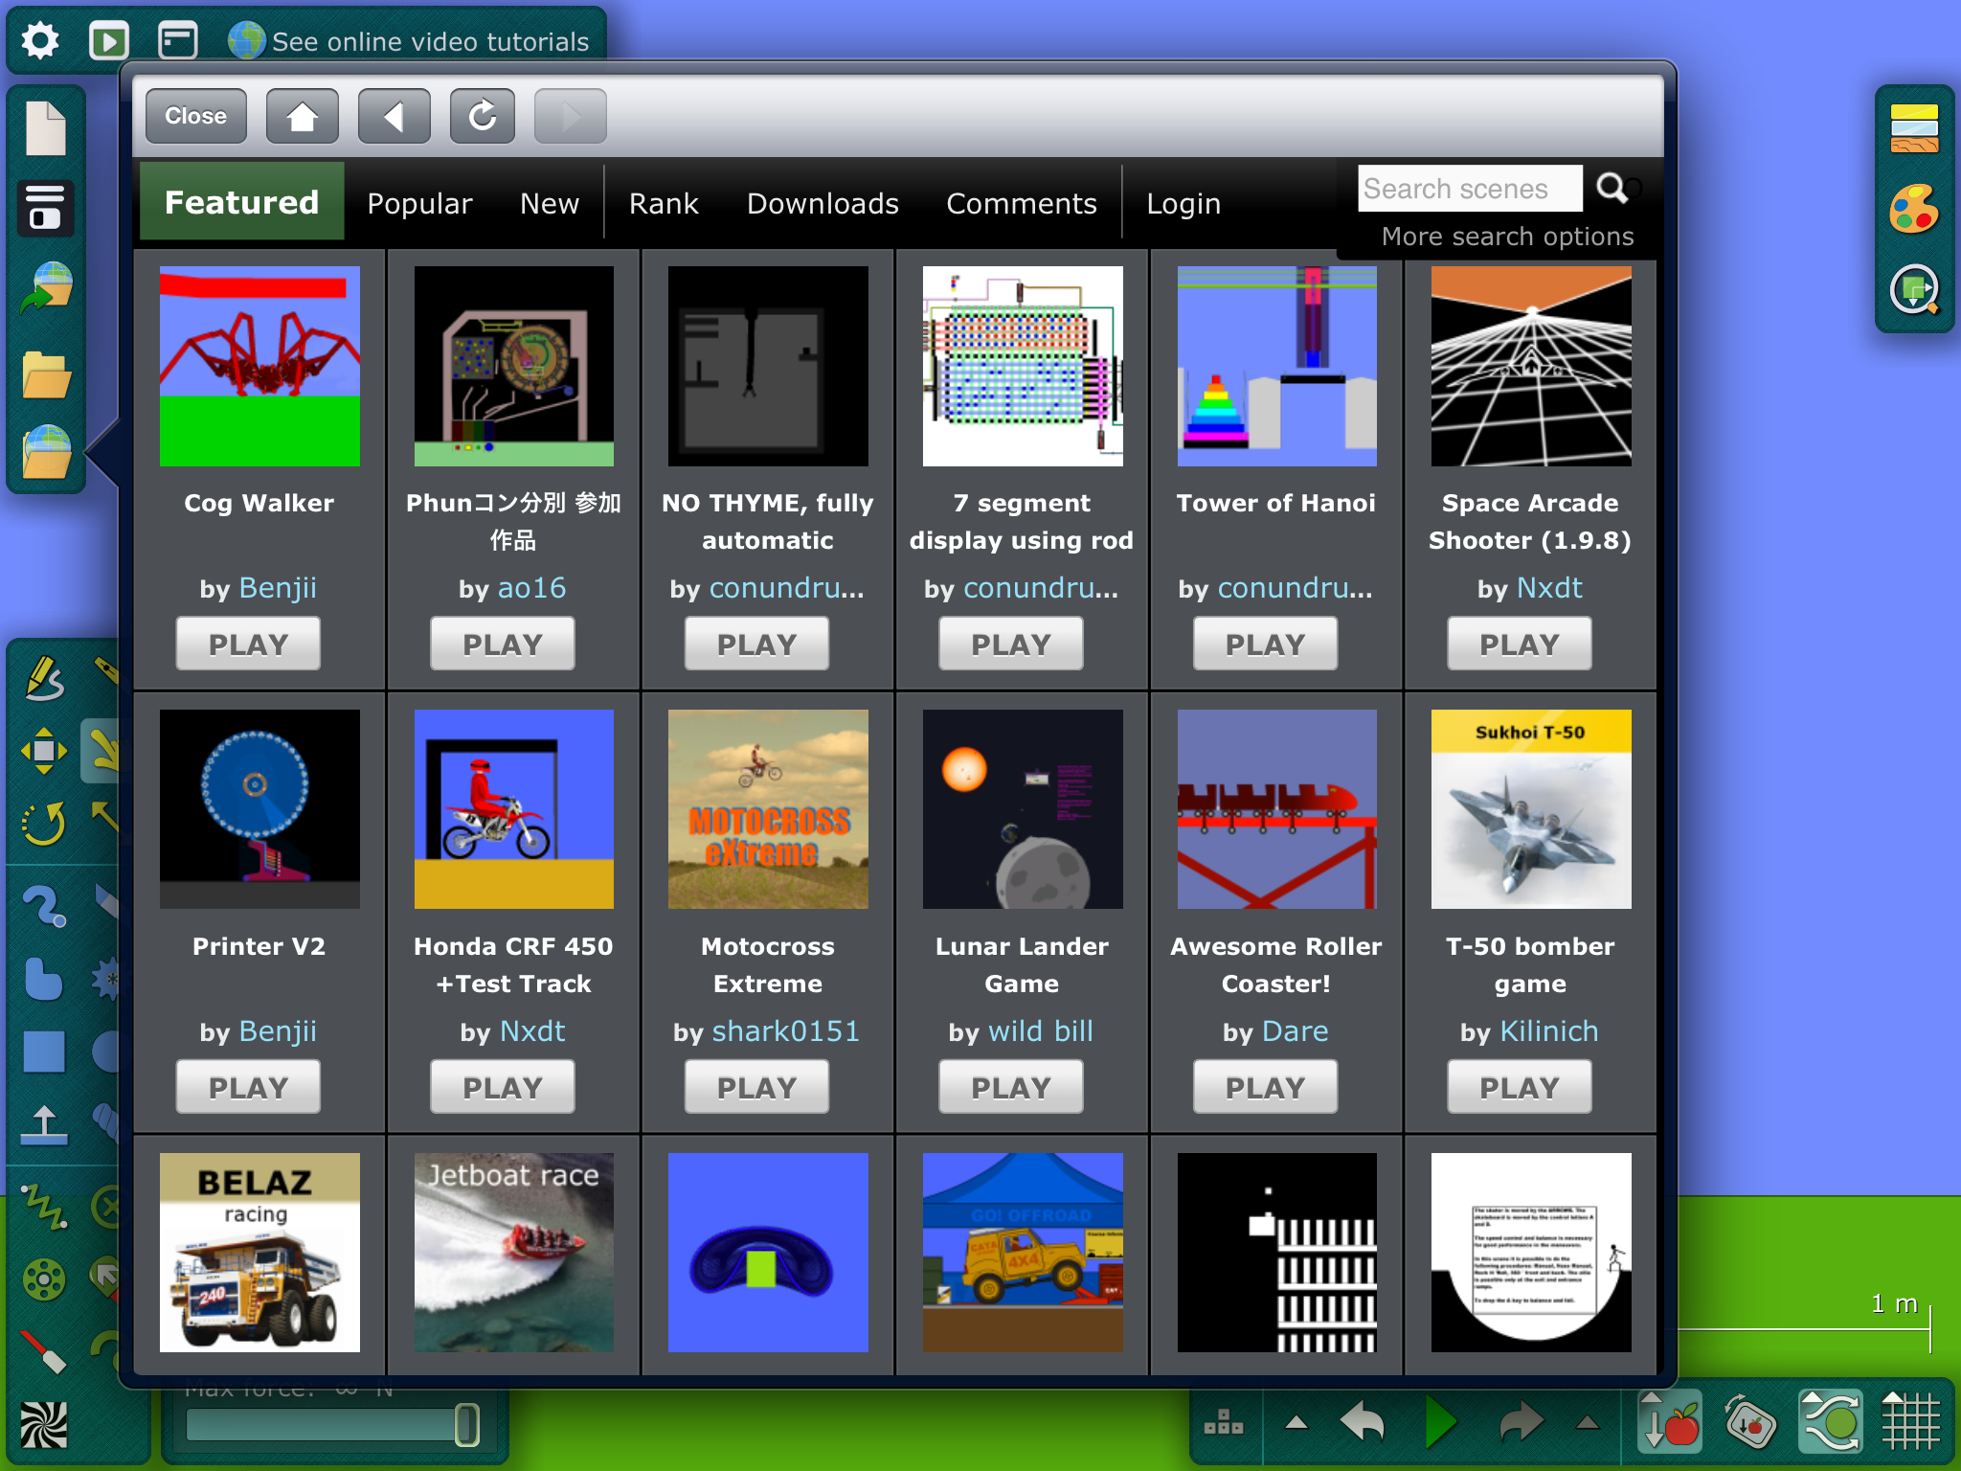Open the Login tab
Screen dimensions: 1961x1471
coord(1183,203)
